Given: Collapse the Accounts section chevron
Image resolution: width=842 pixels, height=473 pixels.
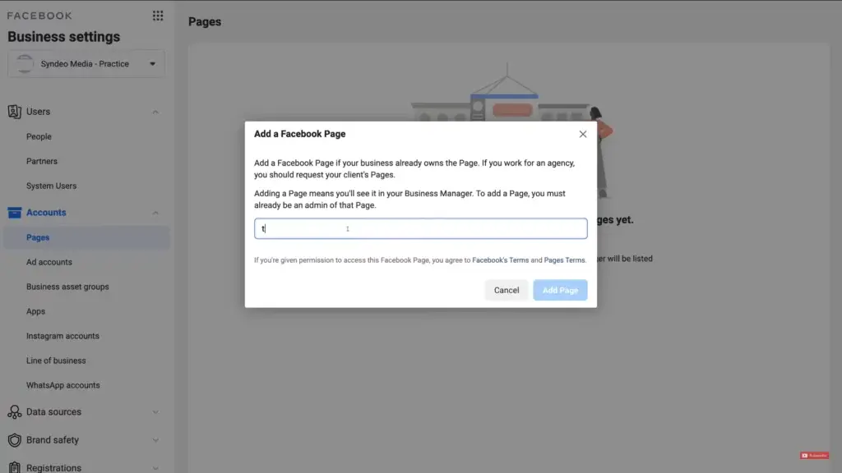Looking at the screenshot, I should click(155, 213).
